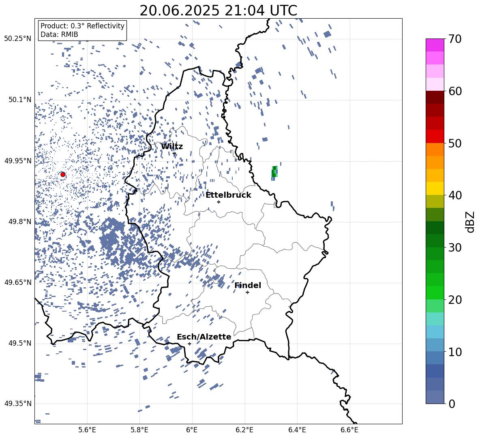
Task: Click the title timestamp 20.06.2025 21:04 UTC
Action: 218,11
